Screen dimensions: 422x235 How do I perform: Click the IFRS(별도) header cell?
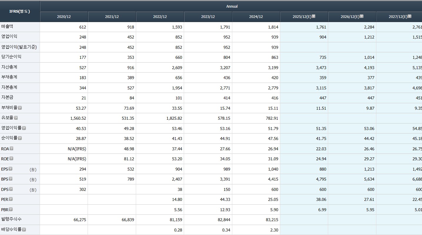(x=20, y=11)
